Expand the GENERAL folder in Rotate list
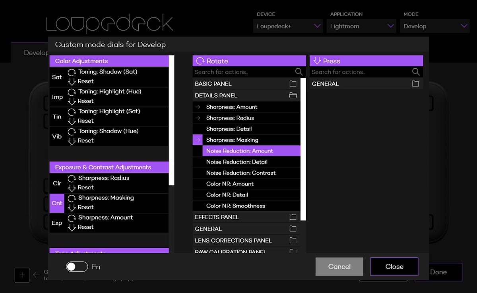Viewport: 477px width, 293px height. coord(246,229)
